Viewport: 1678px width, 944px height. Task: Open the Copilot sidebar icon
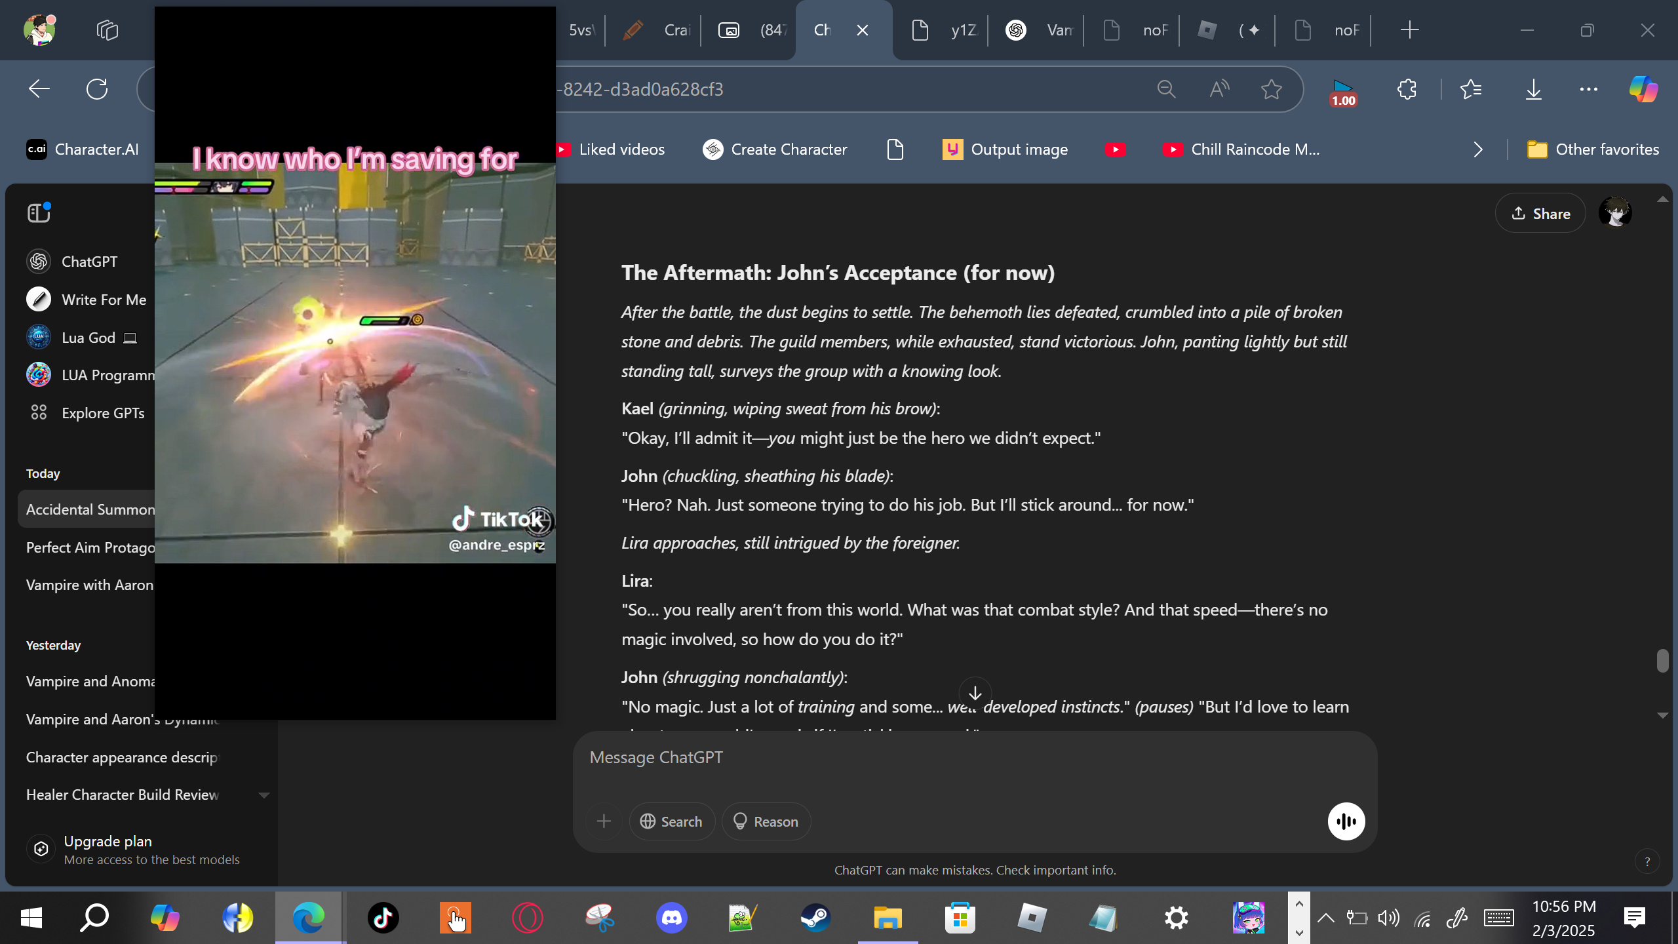(x=1643, y=89)
